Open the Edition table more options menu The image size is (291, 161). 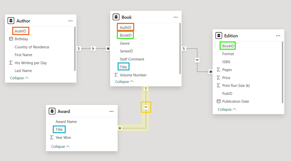pyautogui.click(x=278, y=36)
